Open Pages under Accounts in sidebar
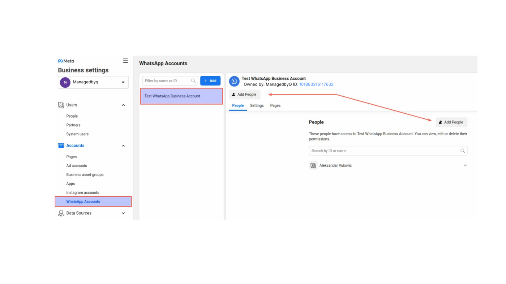506x284 pixels. [x=72, y=157]
